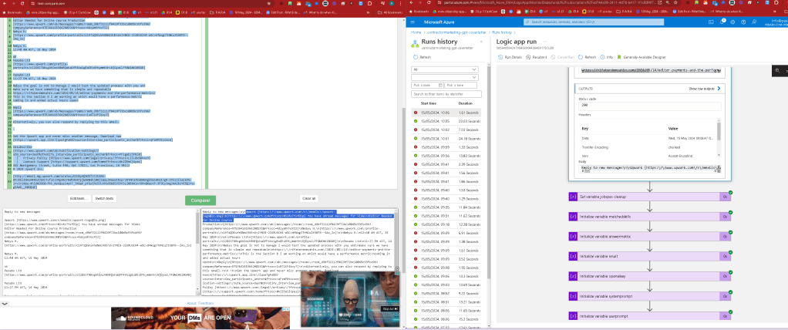Click the Edit texts button

pos(79,198)
